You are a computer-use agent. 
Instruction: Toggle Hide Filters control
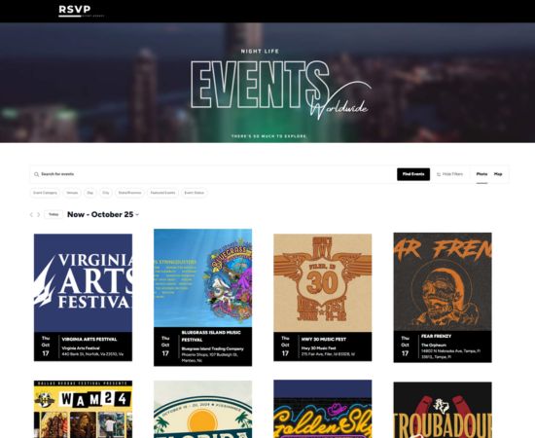[x=449, y=174]
